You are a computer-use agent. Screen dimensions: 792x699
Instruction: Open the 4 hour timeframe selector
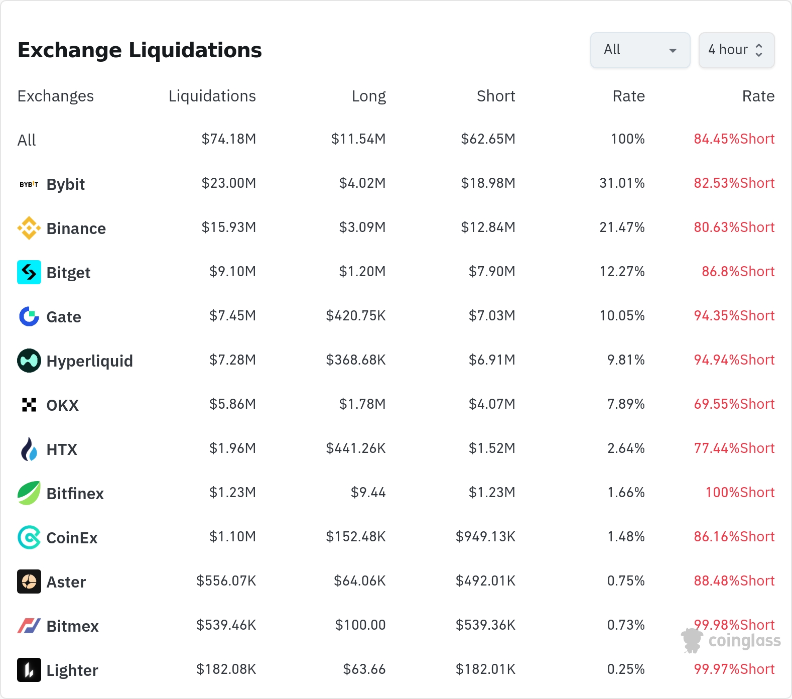736,50
